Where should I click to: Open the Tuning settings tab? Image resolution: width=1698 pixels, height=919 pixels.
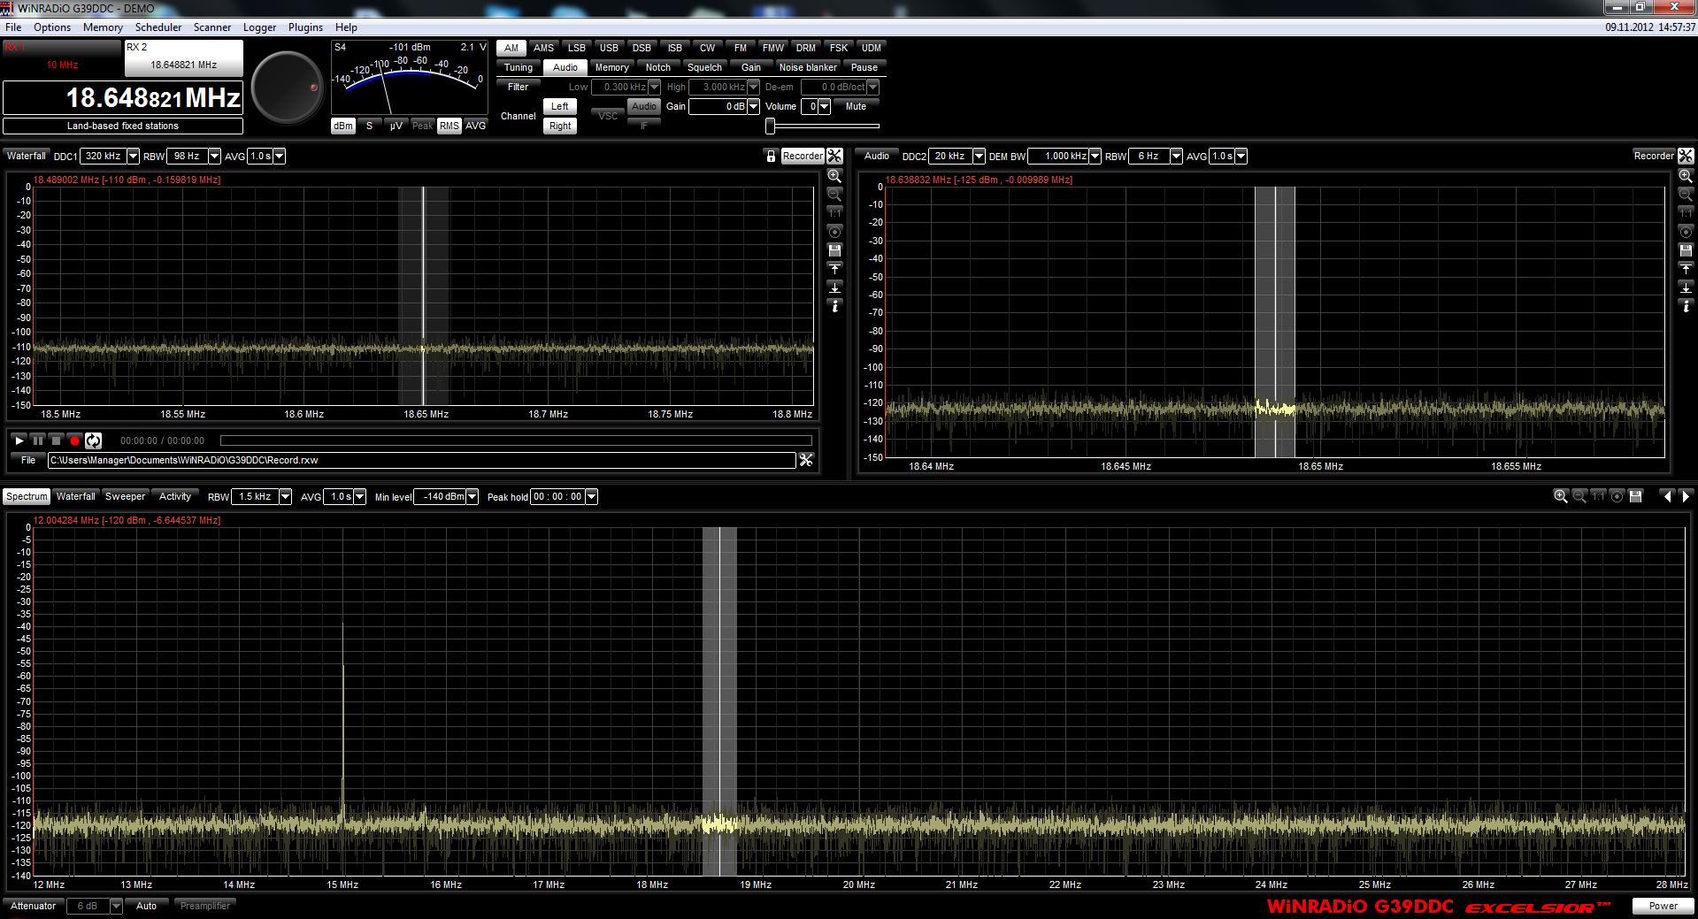tap(519, 67)
